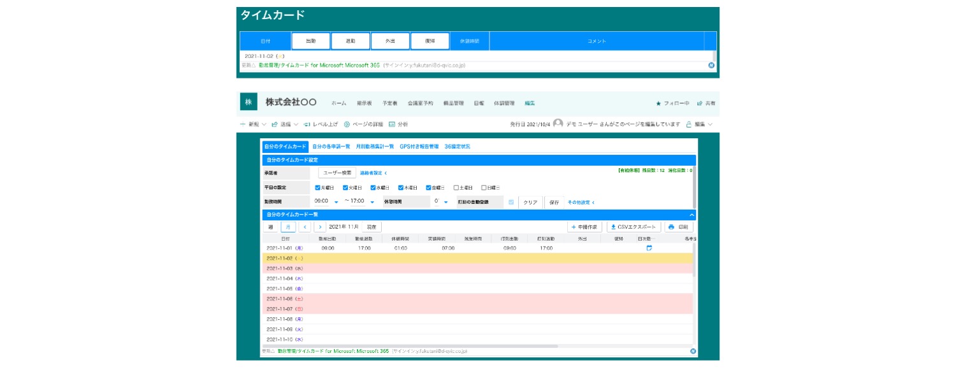Screen dimensions: 956x372
Task: Click horizontal scrollbar of timecard list
Action: 412,347
